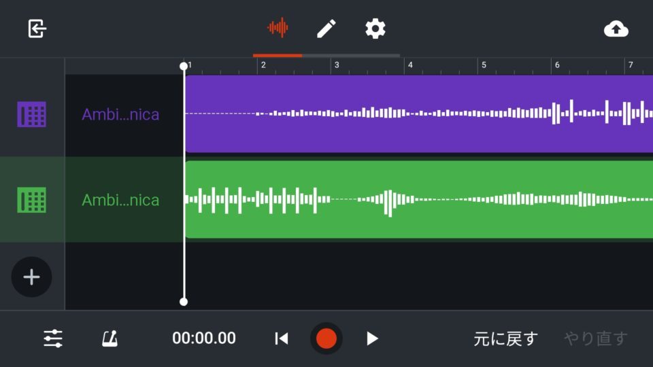Start recording with the red button
Viewport: 653px width, 367px height.
pyautogui.click(x=326, y=338)
